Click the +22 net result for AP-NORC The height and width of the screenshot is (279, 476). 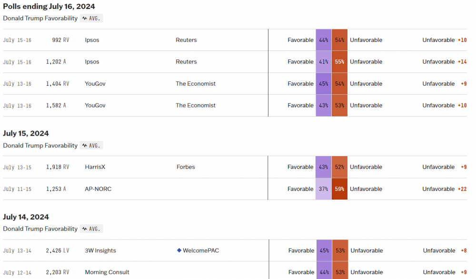point(462,189)
